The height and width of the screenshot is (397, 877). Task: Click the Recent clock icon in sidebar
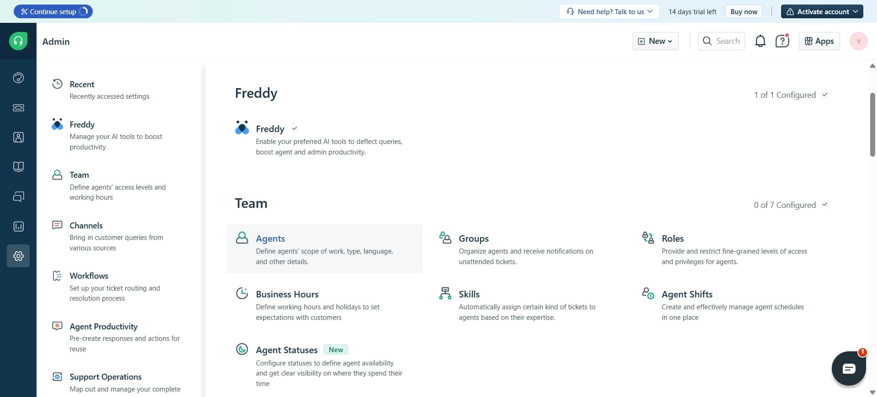(57, 84)
